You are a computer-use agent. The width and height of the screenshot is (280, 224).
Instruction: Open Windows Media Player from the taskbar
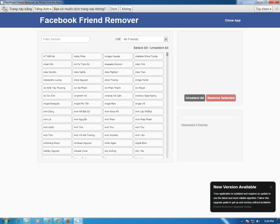coord(38,221)
